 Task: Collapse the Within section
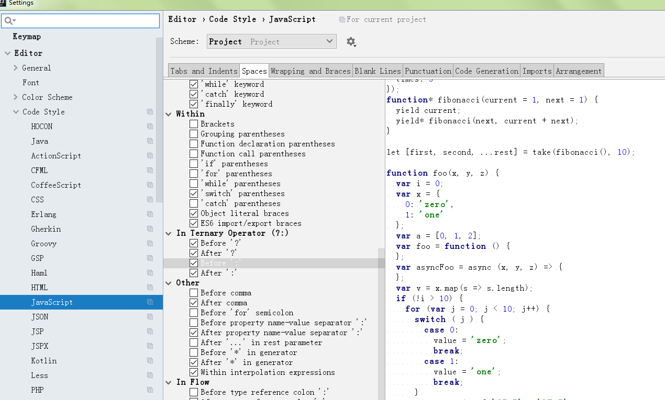[x=169, y=114]
